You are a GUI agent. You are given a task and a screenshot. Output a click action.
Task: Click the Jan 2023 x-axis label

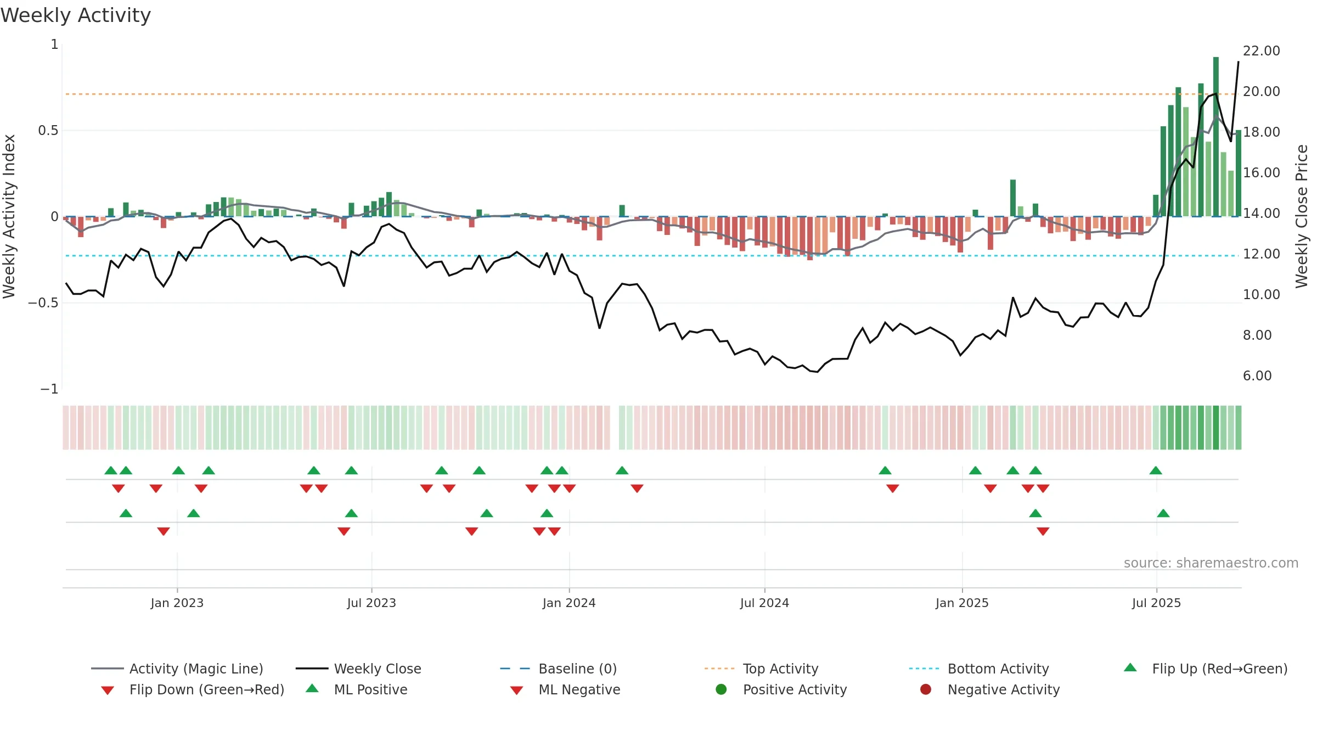[177, 603]
